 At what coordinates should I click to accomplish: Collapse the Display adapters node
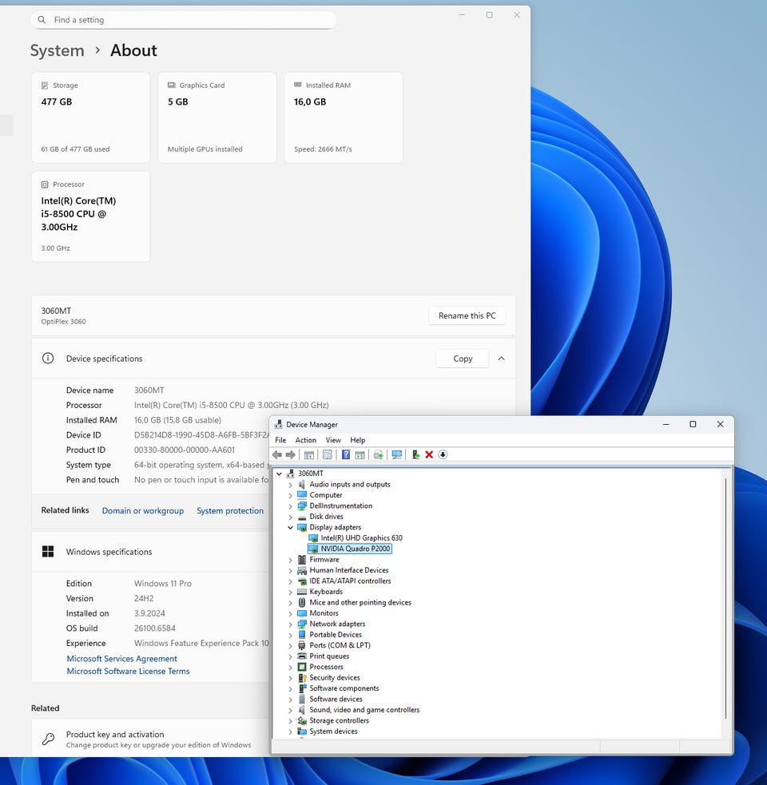coord(291,528)
